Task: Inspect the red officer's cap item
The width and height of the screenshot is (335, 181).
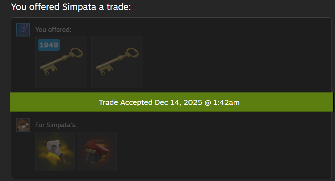Action: pyautogui.click(x=97, y=151)
